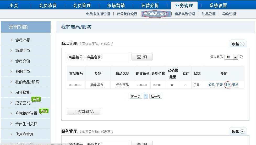Screen dimensions: 256x145
Task: Open 积分规则设置 in the submenu
Action: (x=127, y=14)
